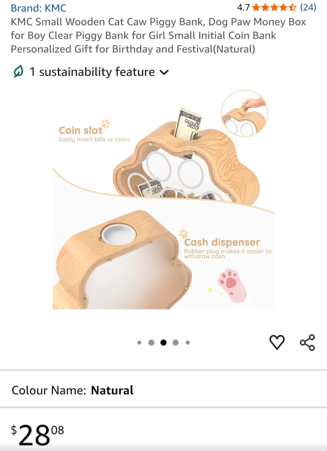This screenshot has height=451, width=327.
Task: Click the star rating icons
Action: 274,7
